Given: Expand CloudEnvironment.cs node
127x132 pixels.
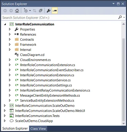Looking at the screenshot, I should (10, 60).
